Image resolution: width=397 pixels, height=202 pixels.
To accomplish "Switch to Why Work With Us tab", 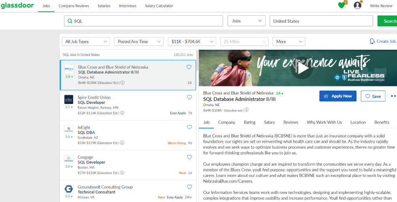I will click(x=324, y=122).
